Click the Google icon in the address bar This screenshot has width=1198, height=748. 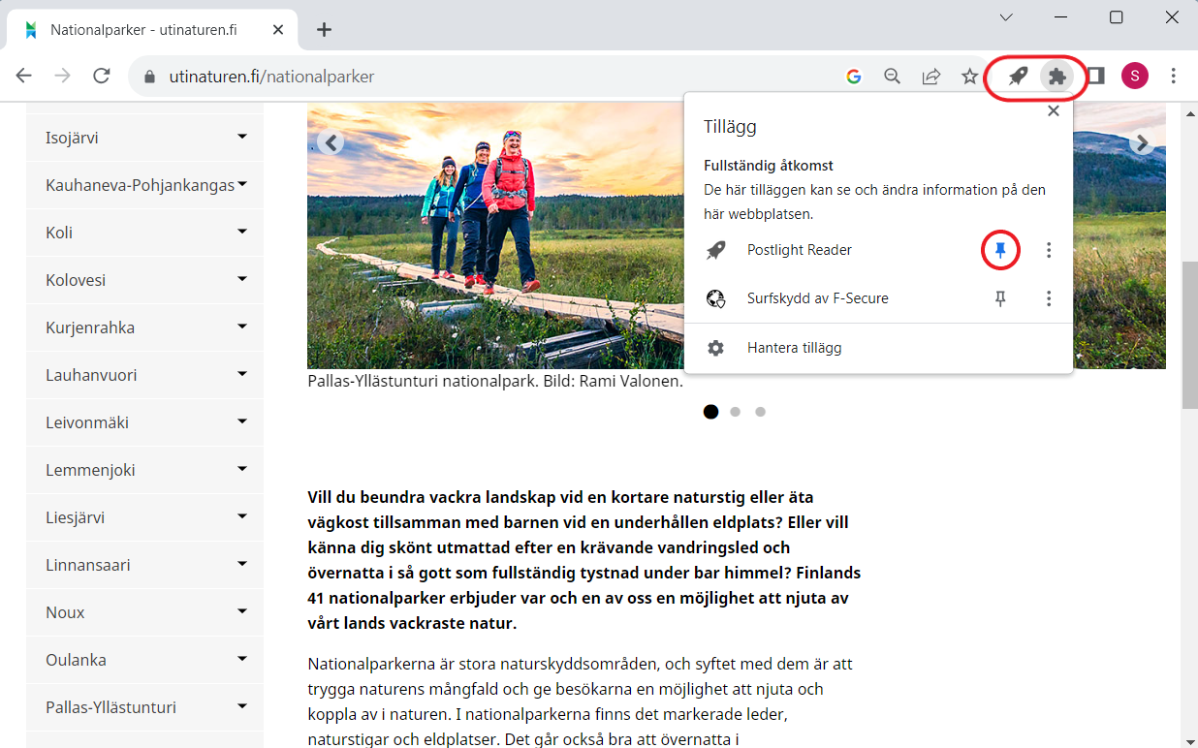[854, 77]
